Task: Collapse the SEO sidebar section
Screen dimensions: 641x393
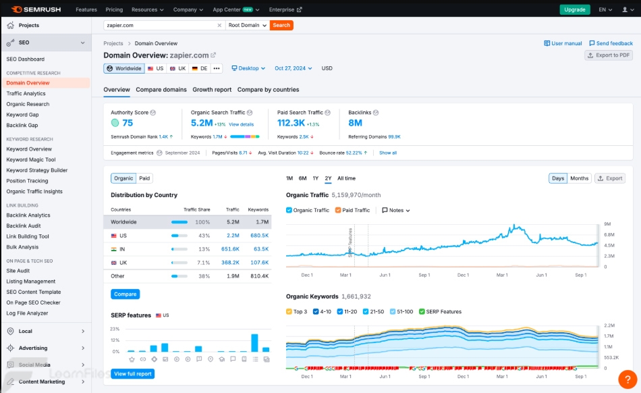Action: point(82,43)
